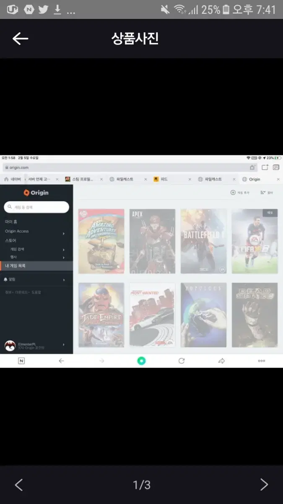Expand the 게임 검색 submenu arrow
Screen dimensions: 283x504
coord(64,250)
